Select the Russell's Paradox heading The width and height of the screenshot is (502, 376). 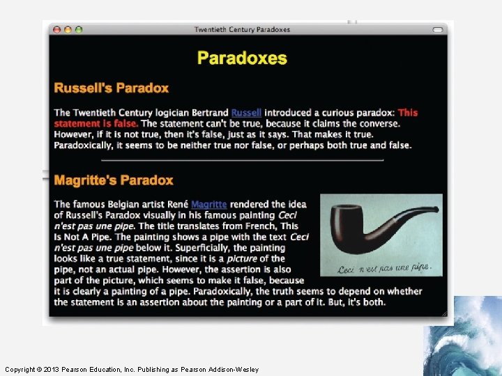click(112, 88)
